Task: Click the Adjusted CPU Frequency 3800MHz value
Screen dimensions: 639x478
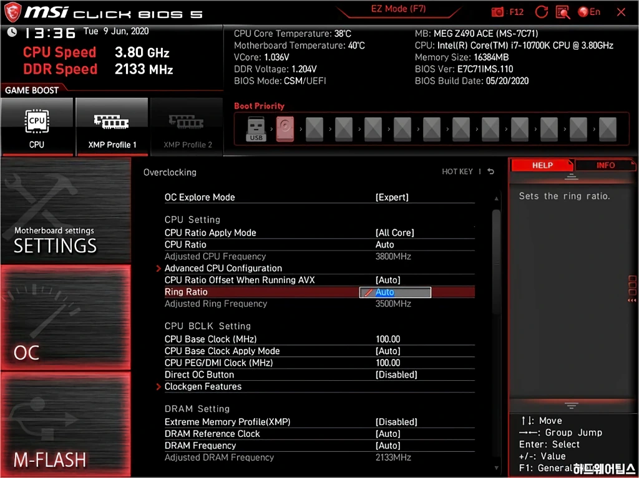Action: (x=393, y=256)
